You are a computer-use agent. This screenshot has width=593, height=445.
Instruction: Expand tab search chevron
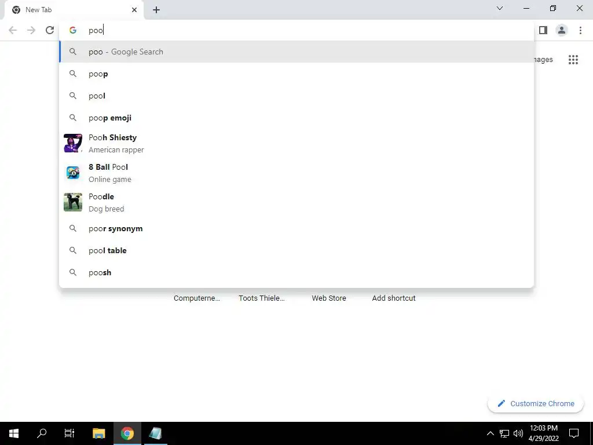point(500,8)
